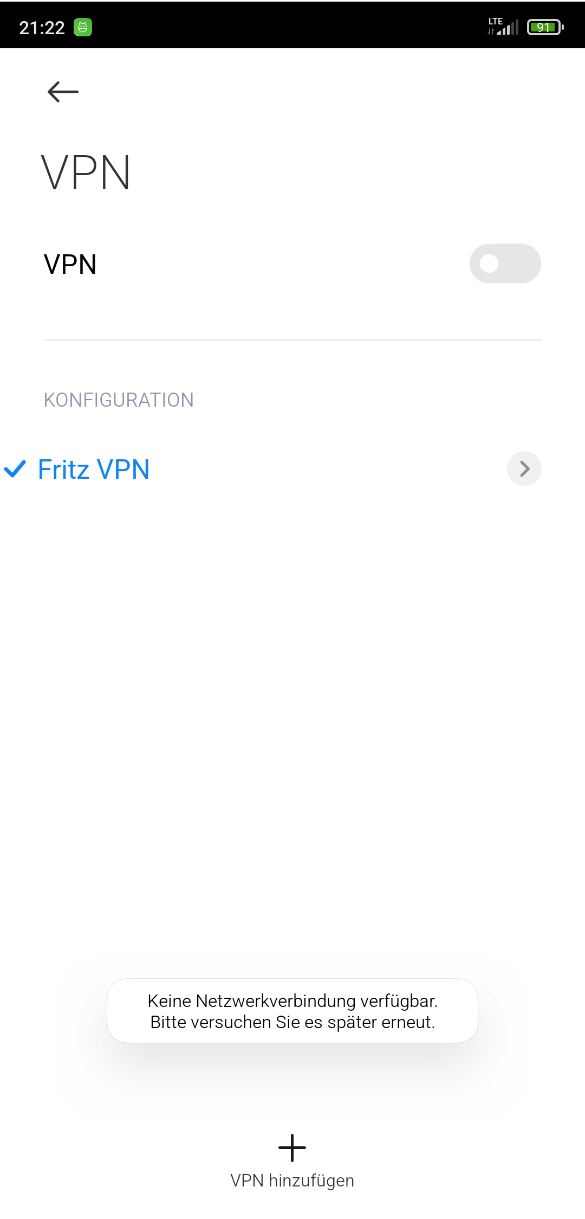Screen dimensions: 585x1219
Task: Tap the green notification icon in status bar
Action: pyautogui.click(x=83, y=27)
